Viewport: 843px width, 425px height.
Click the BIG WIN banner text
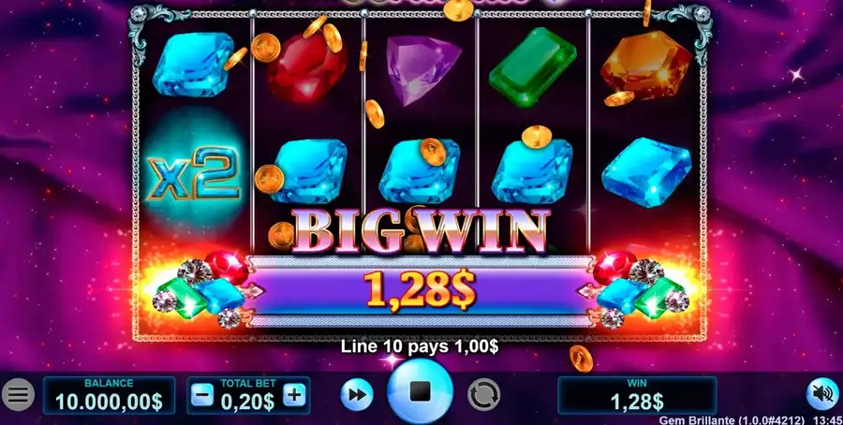421,231
